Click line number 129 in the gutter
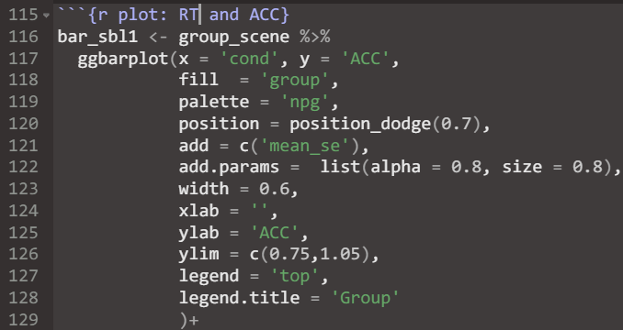 [x=24, y=320]
